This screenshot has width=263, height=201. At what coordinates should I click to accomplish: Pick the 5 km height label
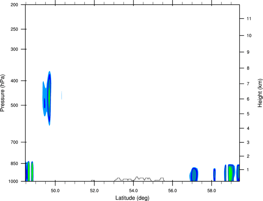(248, 114)
